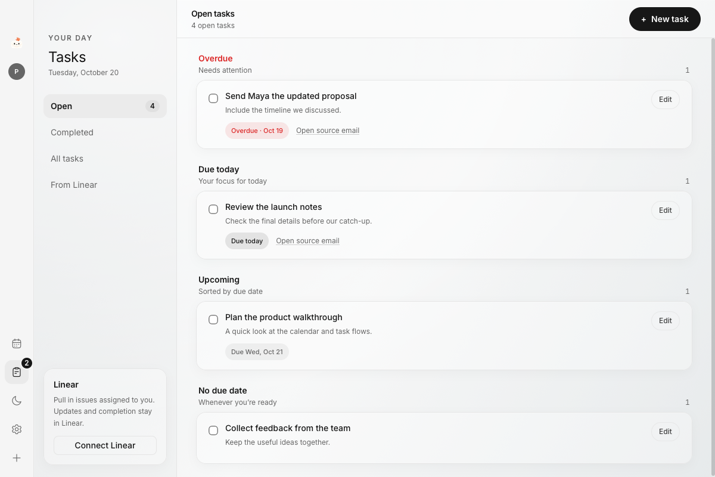This screenshot has height=477, width=715.
Task: Click the Collect feedback from the team title
Action: [288, 428]
